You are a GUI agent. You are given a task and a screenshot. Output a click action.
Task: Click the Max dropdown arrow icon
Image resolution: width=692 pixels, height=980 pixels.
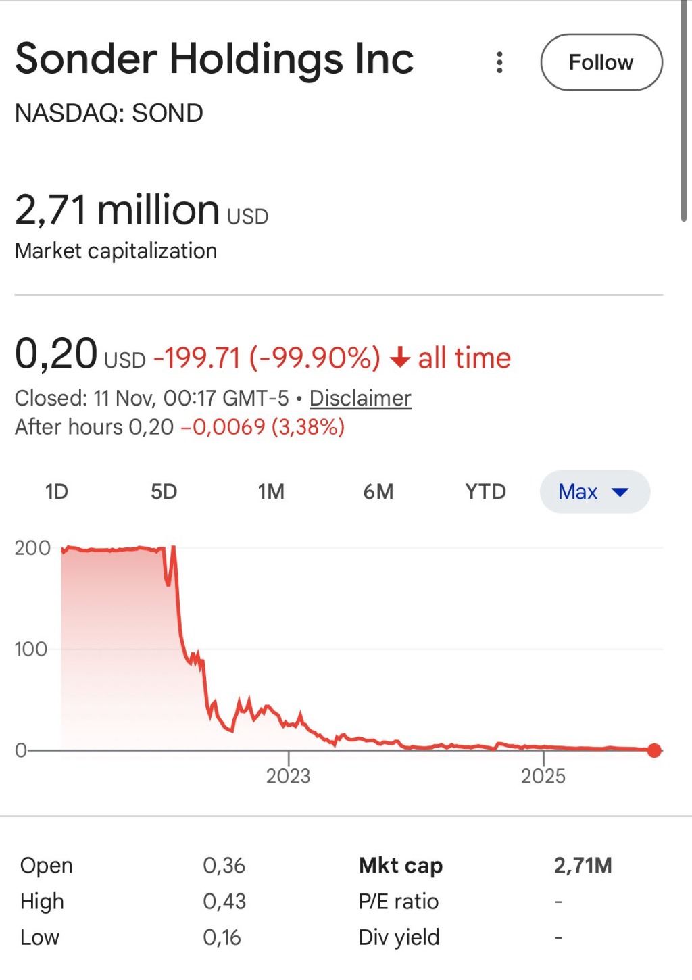tap(620, 492)
